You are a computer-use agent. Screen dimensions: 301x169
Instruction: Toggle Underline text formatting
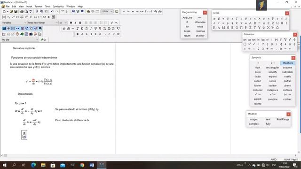80,23
